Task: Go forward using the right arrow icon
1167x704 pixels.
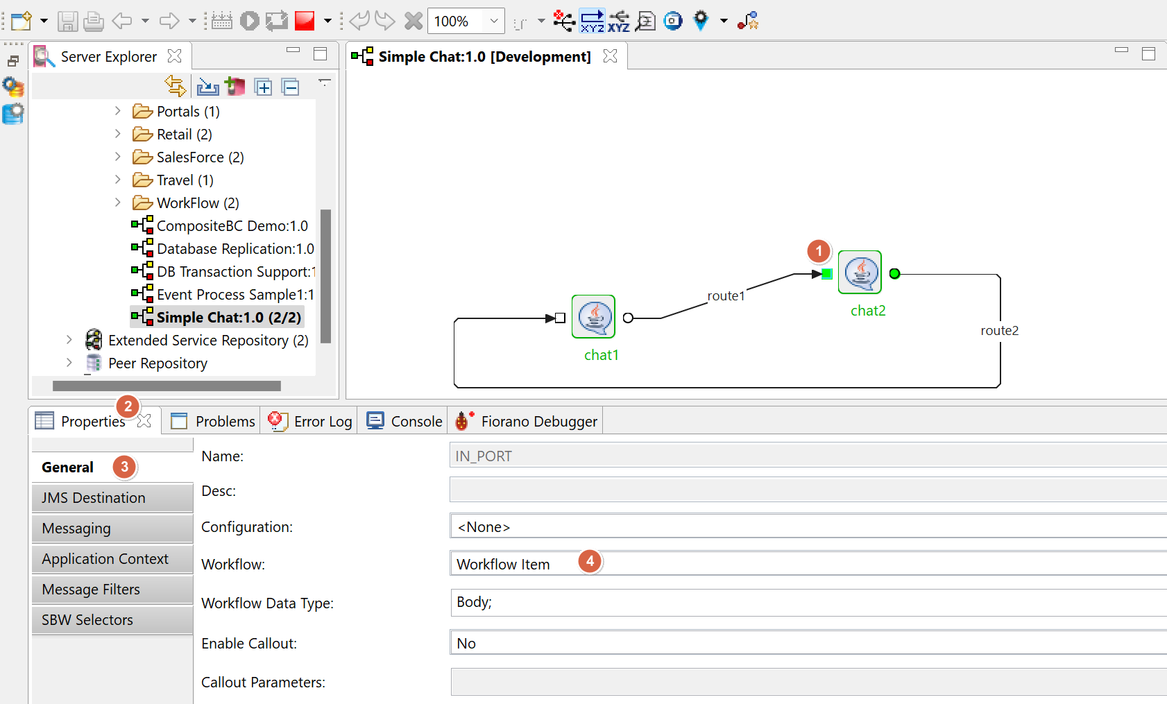Action: [169, 21]
